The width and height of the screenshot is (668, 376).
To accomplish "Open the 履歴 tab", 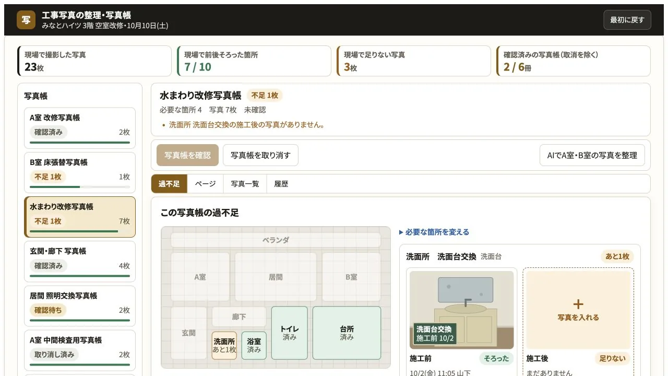I will coord(281,184).
